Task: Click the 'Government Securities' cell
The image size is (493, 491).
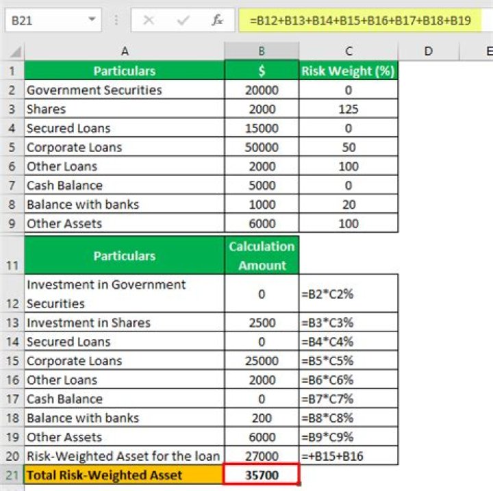Action: (x=125, y=90)
